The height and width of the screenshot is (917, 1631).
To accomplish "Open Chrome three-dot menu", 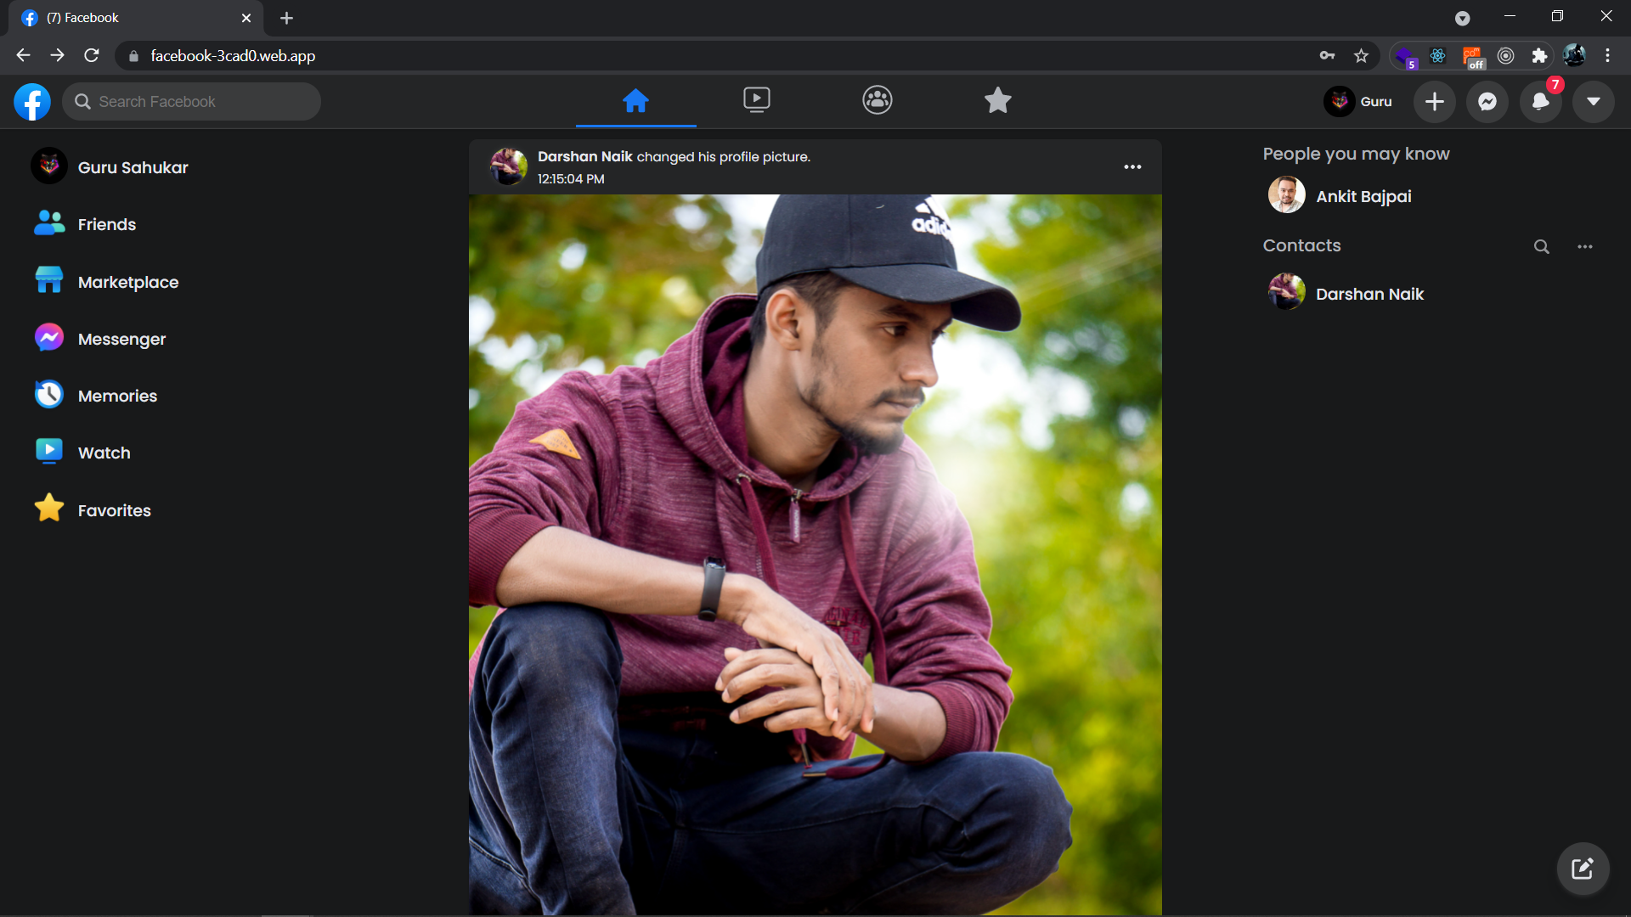I will [1607, 56].
